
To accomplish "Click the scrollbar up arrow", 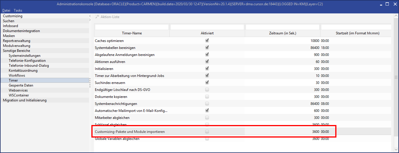I will click(x=396, y=16).
